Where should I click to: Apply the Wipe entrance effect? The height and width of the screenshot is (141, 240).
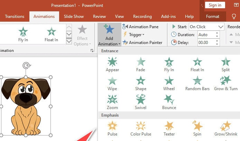112,84
